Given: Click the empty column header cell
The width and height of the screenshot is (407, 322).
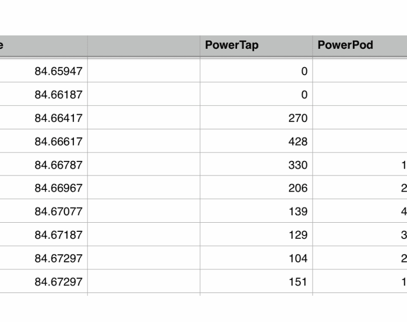Looking at the screenshot, I should (144, 46).
